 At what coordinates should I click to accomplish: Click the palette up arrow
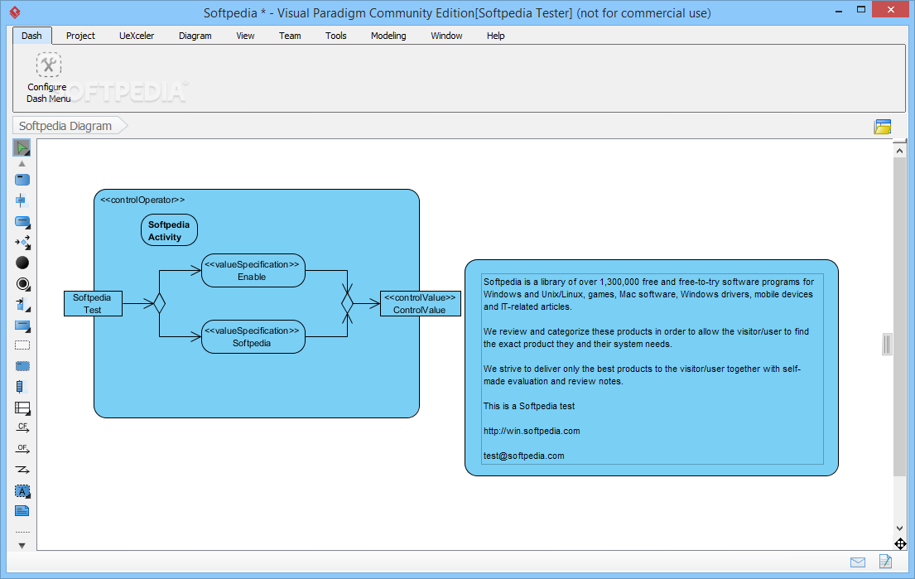point(22,164)
